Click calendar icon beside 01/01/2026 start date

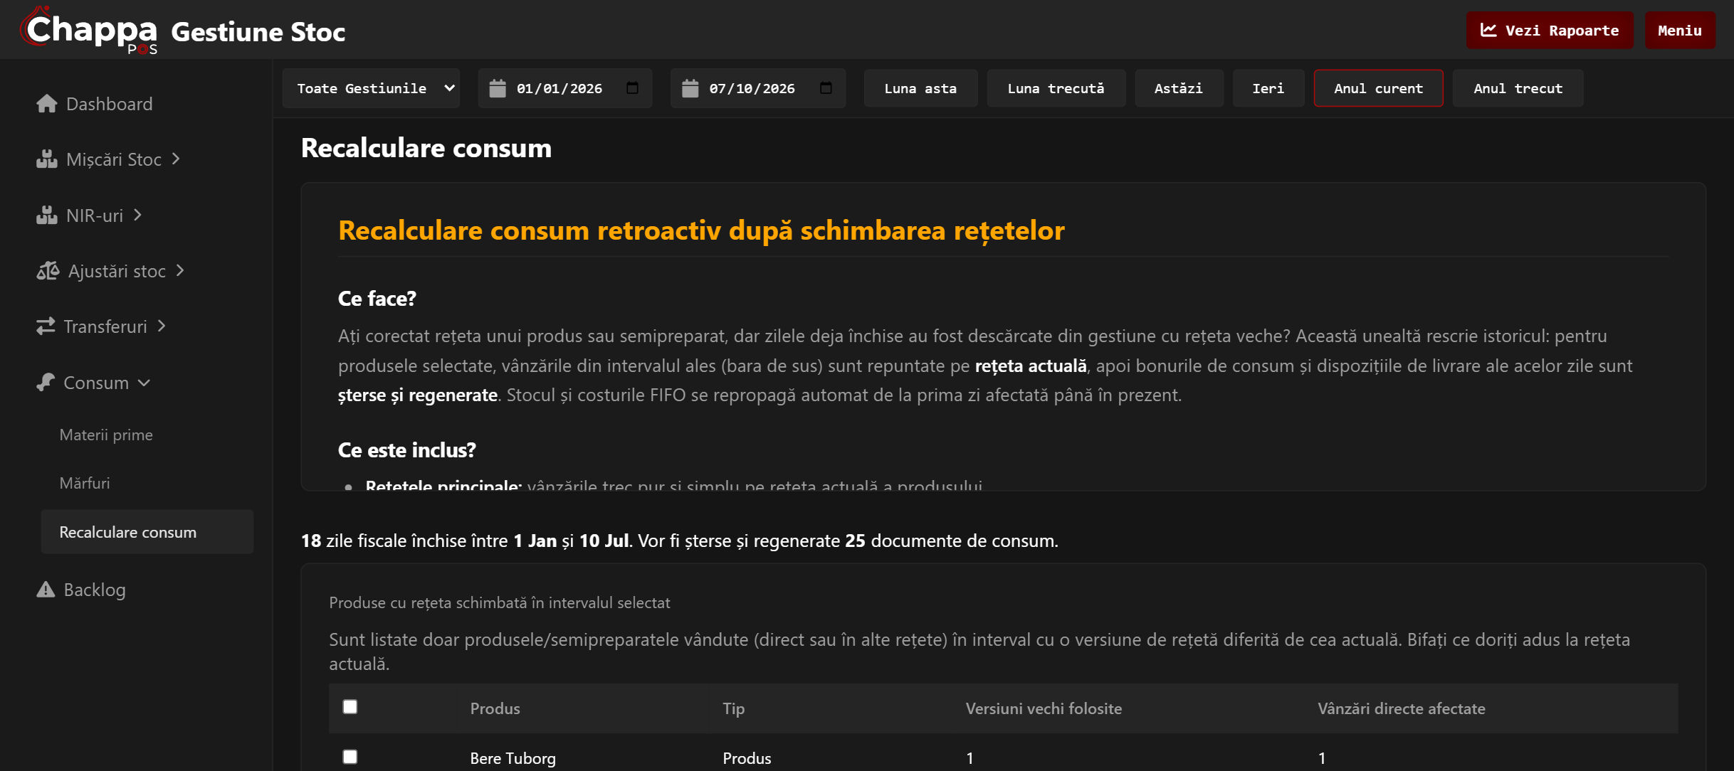pos(498,88)
